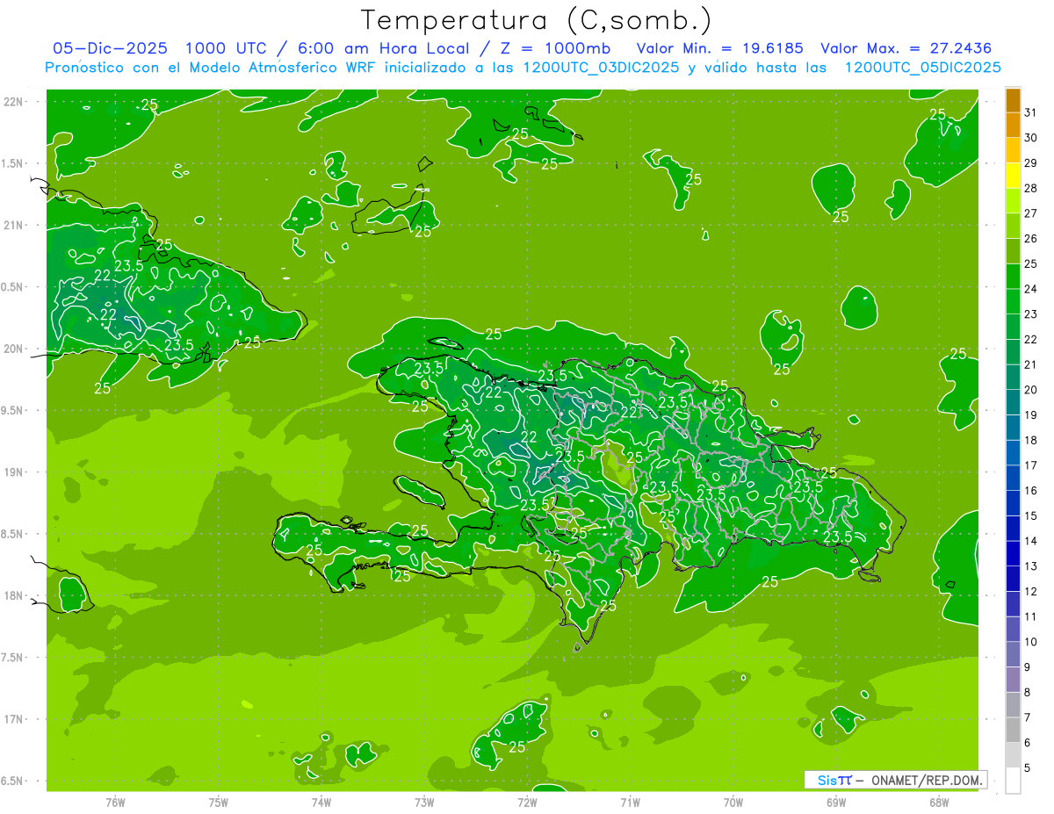
Task: Pick the gray swatch between 6 and 7
Action: tap(1013, 730)
